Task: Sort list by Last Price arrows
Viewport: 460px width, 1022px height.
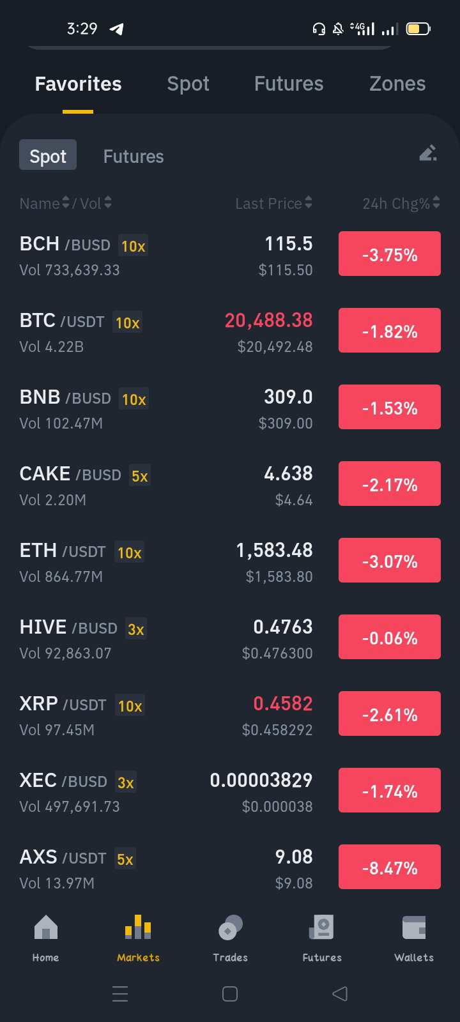Action: (x=309, y=202)
